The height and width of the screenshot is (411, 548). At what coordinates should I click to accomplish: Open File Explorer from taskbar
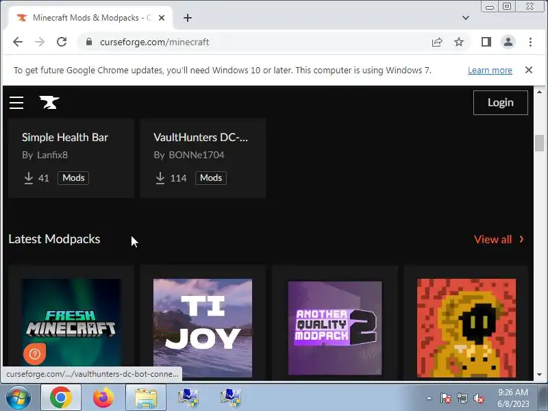146,398
